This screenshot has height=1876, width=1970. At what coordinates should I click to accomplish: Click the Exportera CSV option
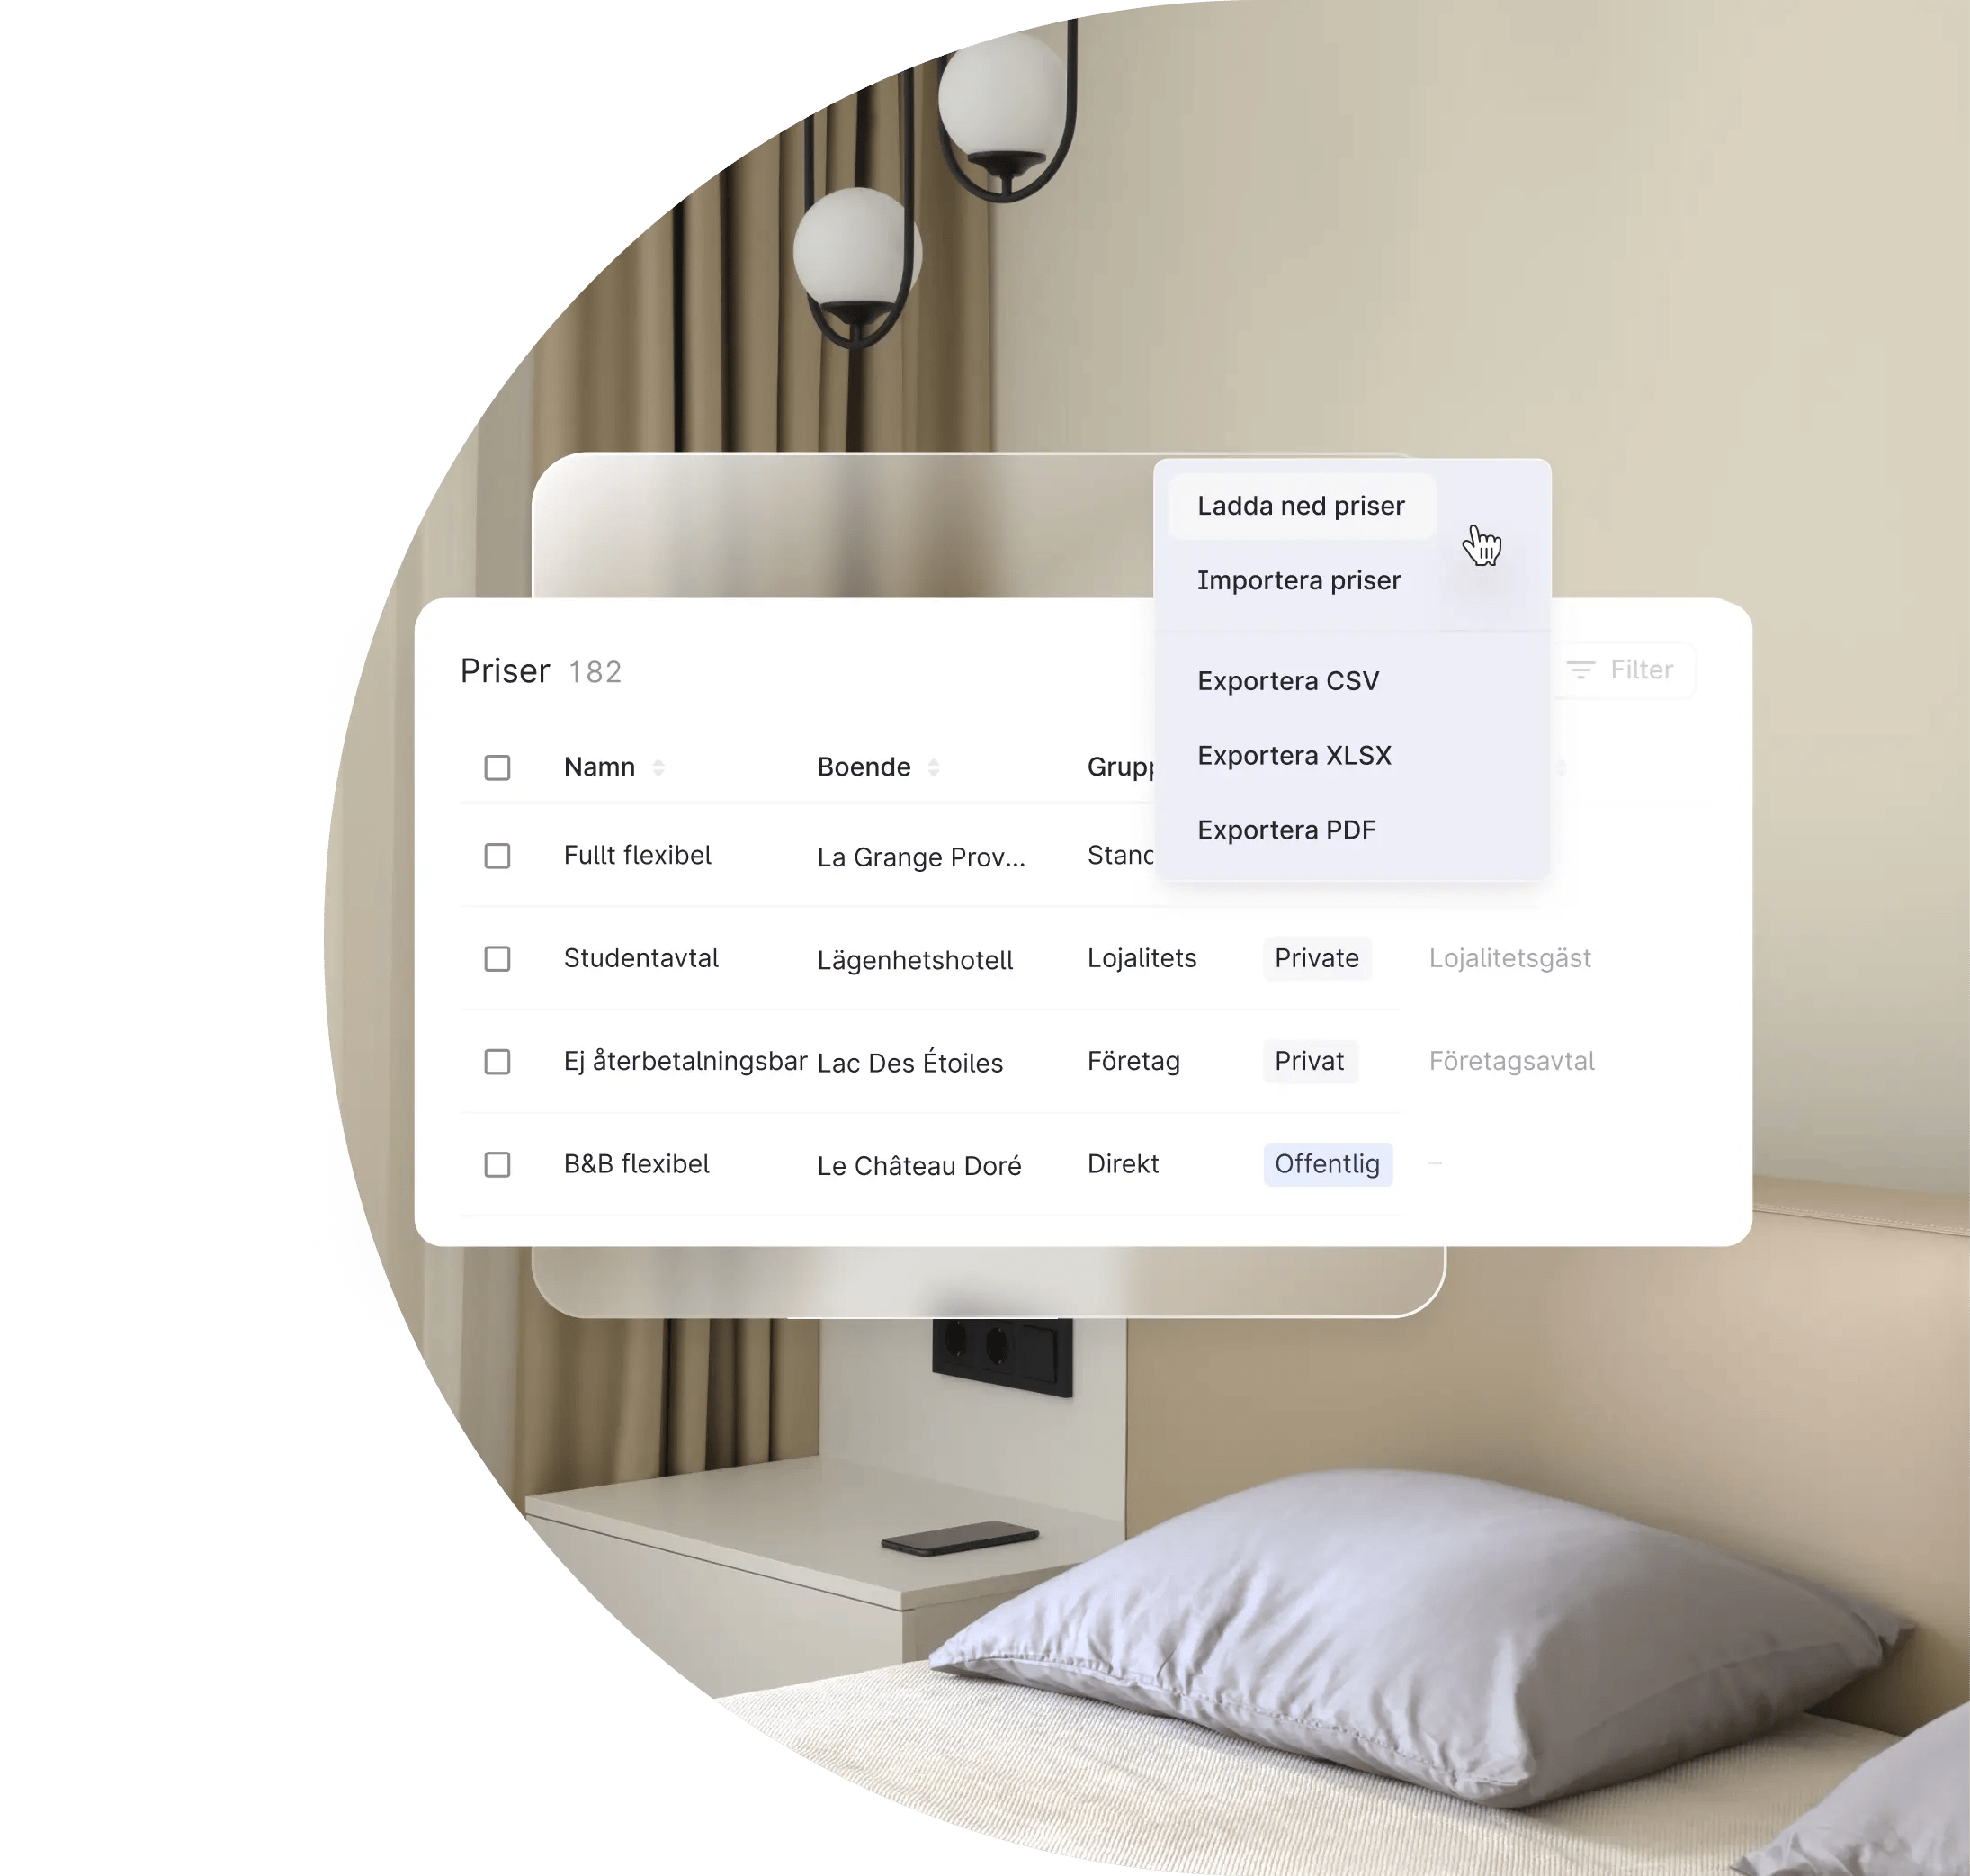[x=1285, y=681]
